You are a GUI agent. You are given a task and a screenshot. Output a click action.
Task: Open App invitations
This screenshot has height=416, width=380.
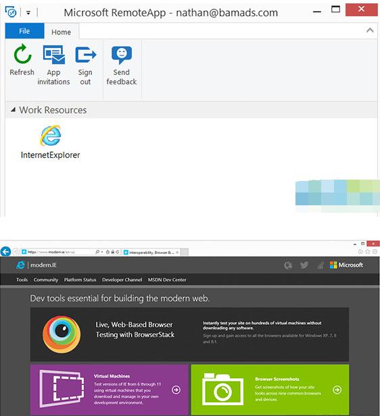[53, 66]
